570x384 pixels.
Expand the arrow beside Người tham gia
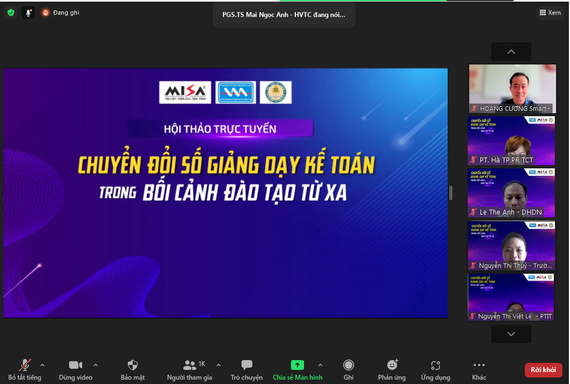[219, 365]
